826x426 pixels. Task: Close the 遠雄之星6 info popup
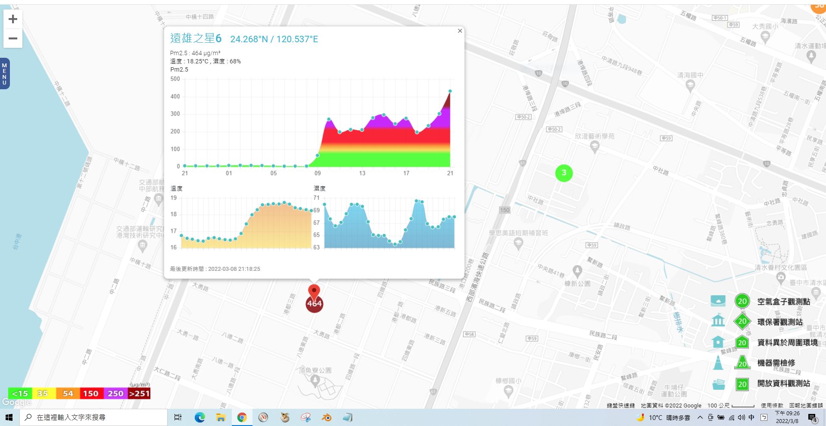click(x=460, y=31)
